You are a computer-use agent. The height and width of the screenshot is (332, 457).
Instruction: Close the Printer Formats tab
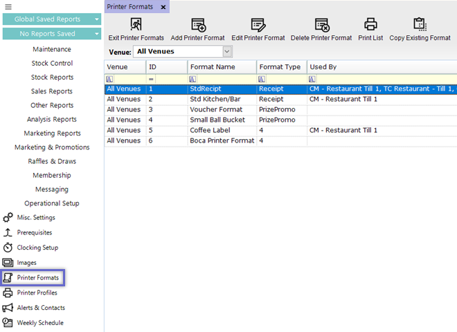click(163, 6)
